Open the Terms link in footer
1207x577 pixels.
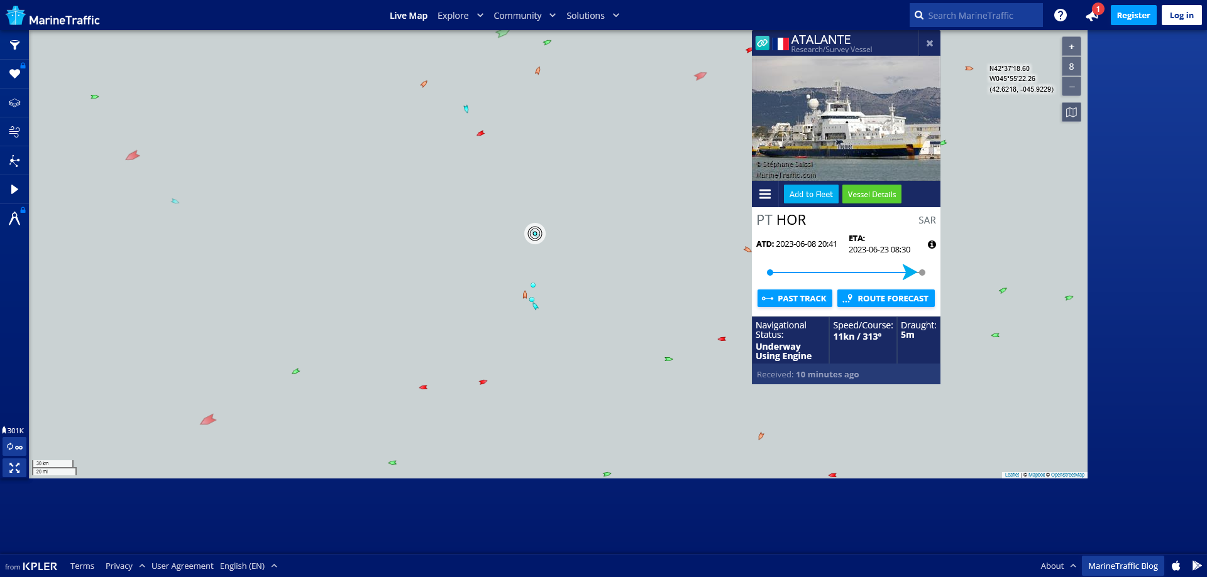pos(82,566)
